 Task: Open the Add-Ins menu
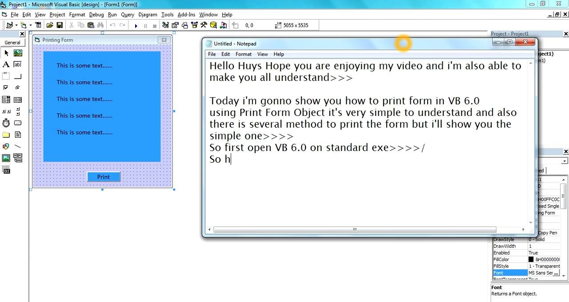tap(186, 15)
